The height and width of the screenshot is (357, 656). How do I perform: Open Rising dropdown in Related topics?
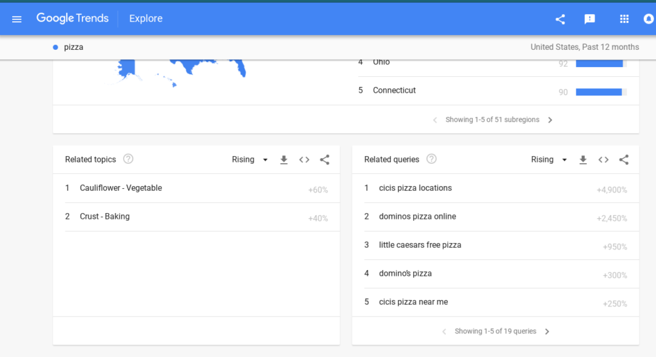pos(250,160)
